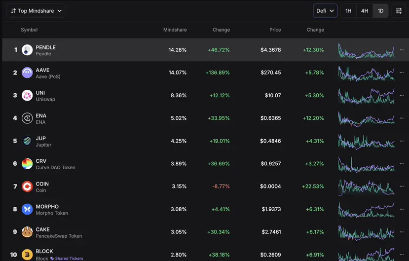View the ENA sparkline chart
409x261 pixels.
[367, 119]
